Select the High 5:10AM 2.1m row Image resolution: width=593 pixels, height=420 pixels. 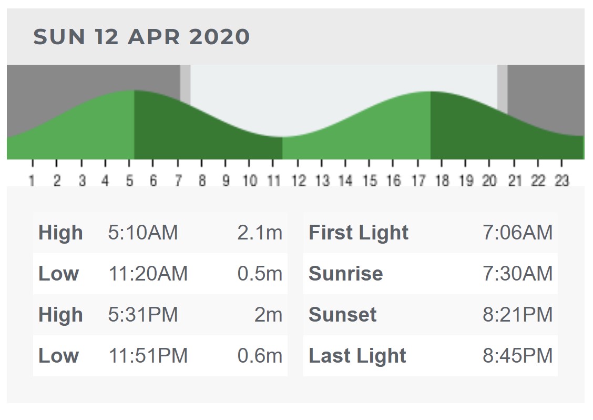tap(160, 233)
